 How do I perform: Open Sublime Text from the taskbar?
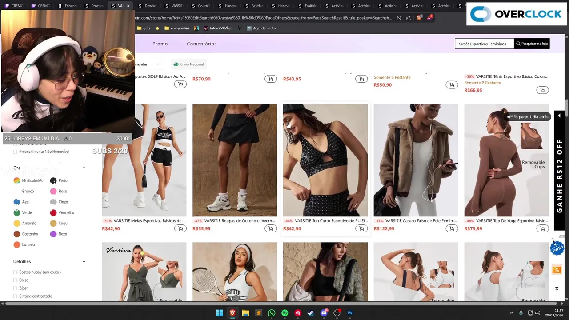click(258, 313)
